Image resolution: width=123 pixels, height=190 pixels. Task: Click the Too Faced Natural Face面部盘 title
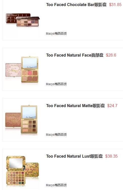(x=75, y=55)
